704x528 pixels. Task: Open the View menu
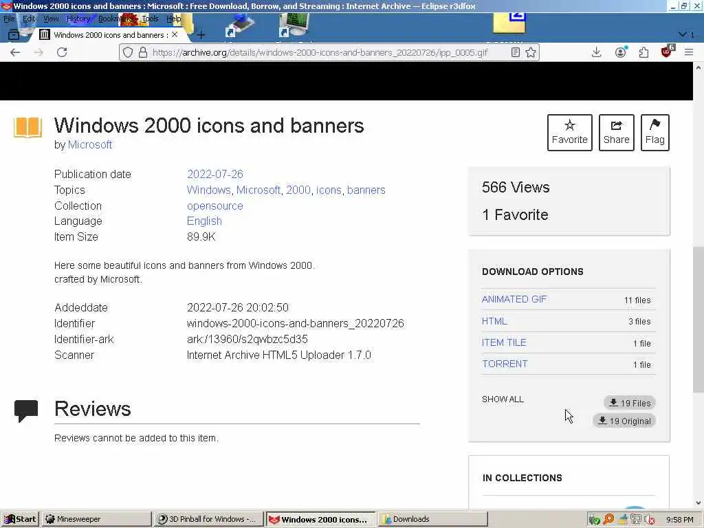click(51, 19)
